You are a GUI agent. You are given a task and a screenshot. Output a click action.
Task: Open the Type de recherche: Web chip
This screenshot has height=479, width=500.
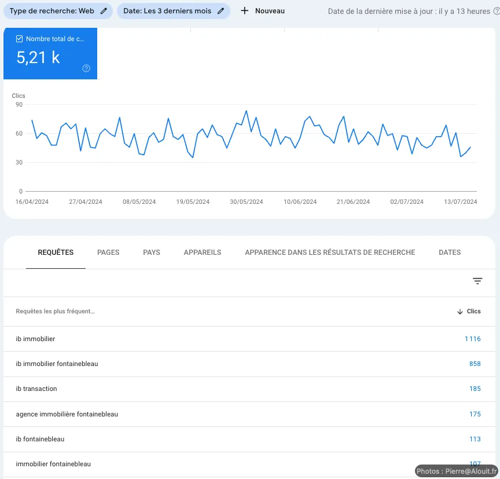click(52, 11)
